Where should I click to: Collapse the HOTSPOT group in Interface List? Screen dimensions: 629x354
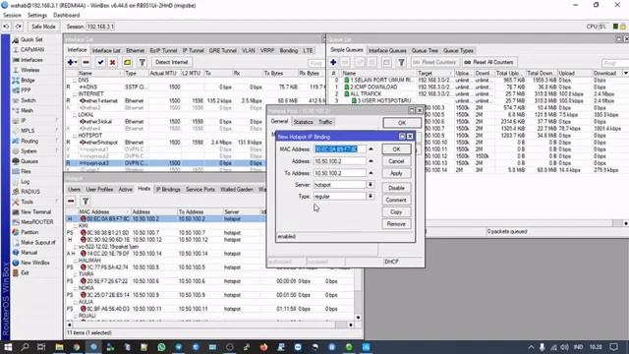[75, 136]
